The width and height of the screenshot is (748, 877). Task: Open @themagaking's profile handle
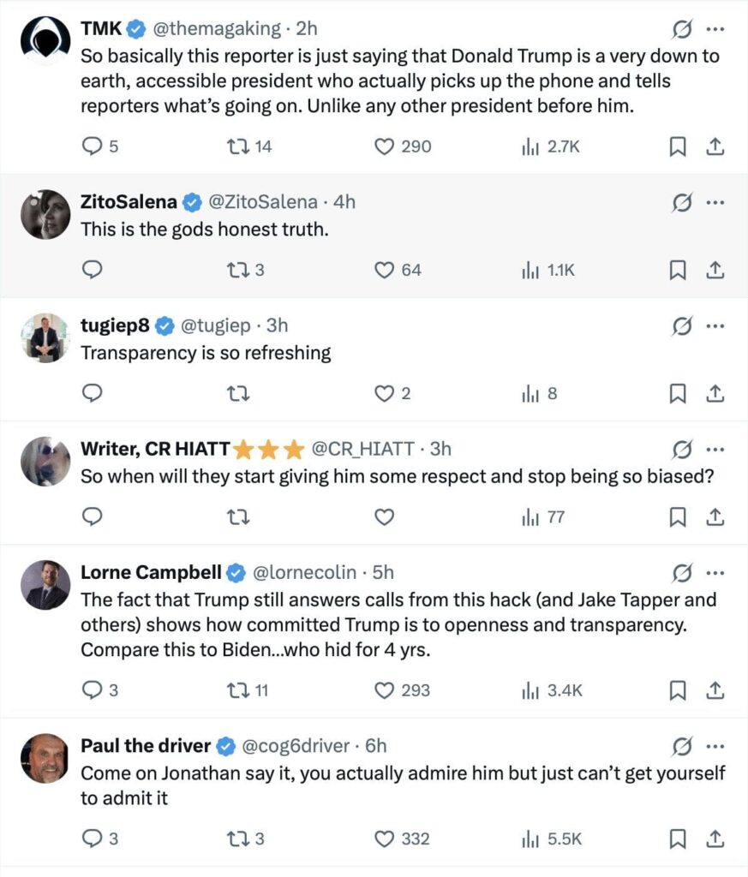coord(216,27)
